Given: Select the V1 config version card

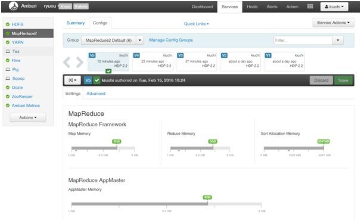Looking at the screenshot, I should (x=284, y=61).
